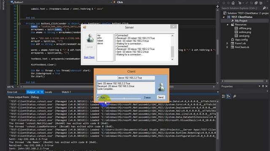
Task: Click the send.png file icon
Action: pyautogui.click(x=236, y=36)
